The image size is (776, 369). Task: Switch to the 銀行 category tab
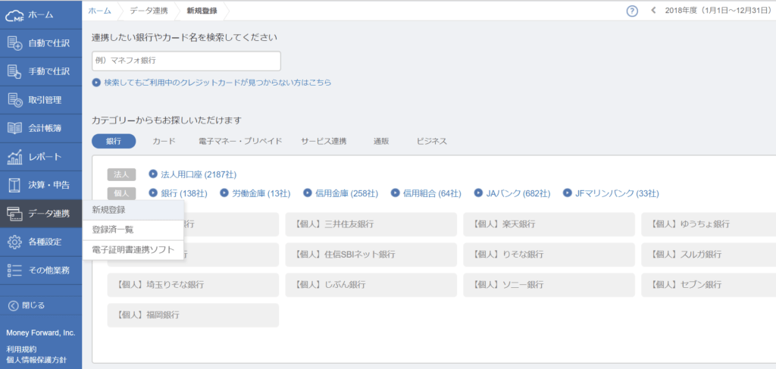tap(114, 141)
